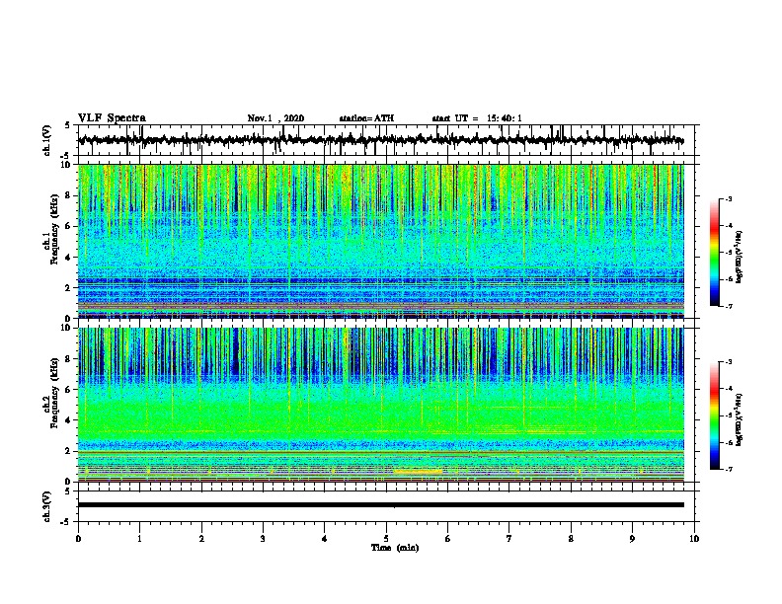Click the "10" kHz tick of ch.2 spectrogram

(x=67, y=328)
